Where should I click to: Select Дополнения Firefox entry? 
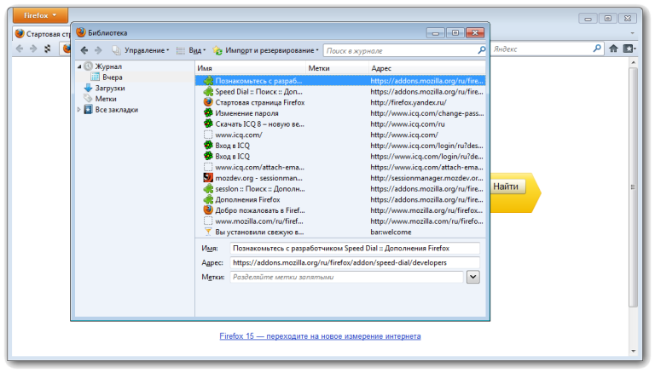click(x=340, y=200)
